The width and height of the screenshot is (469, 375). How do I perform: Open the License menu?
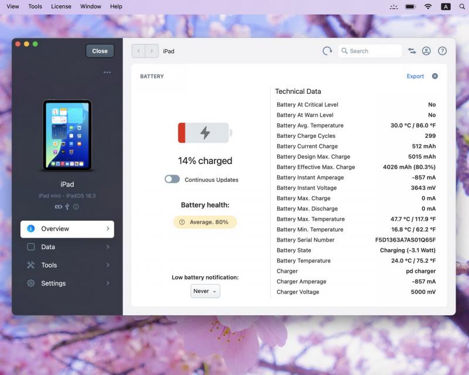pyautogui.click(x=61, y=6)
